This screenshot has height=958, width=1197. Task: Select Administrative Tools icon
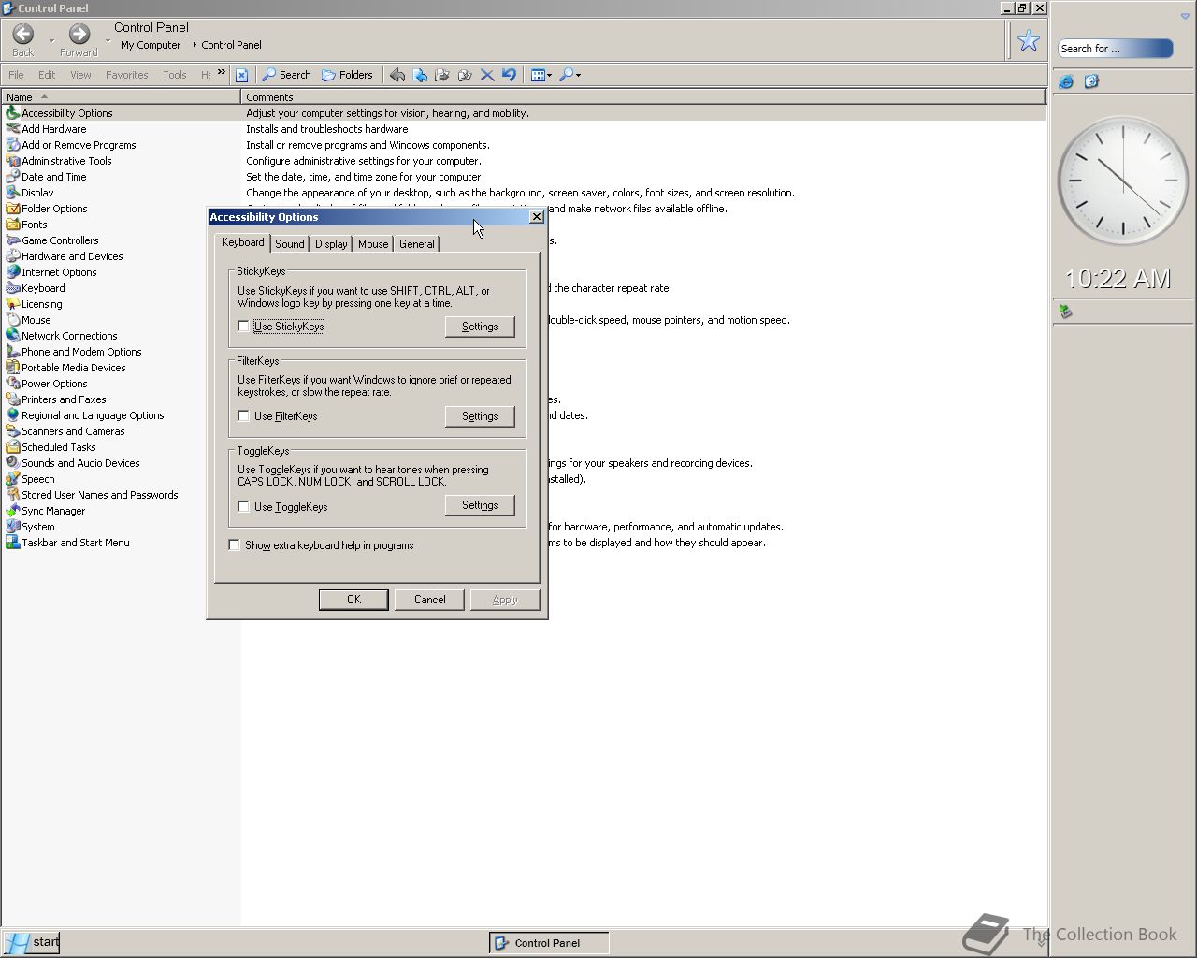pyautogui.click(x=13, y=161)
